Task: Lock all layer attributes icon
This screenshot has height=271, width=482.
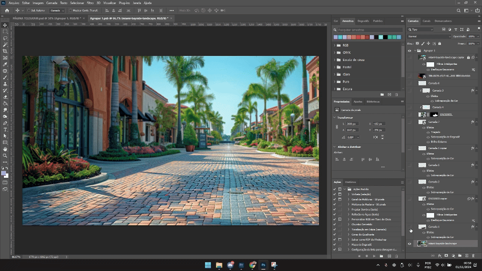Action: (440, 44)
